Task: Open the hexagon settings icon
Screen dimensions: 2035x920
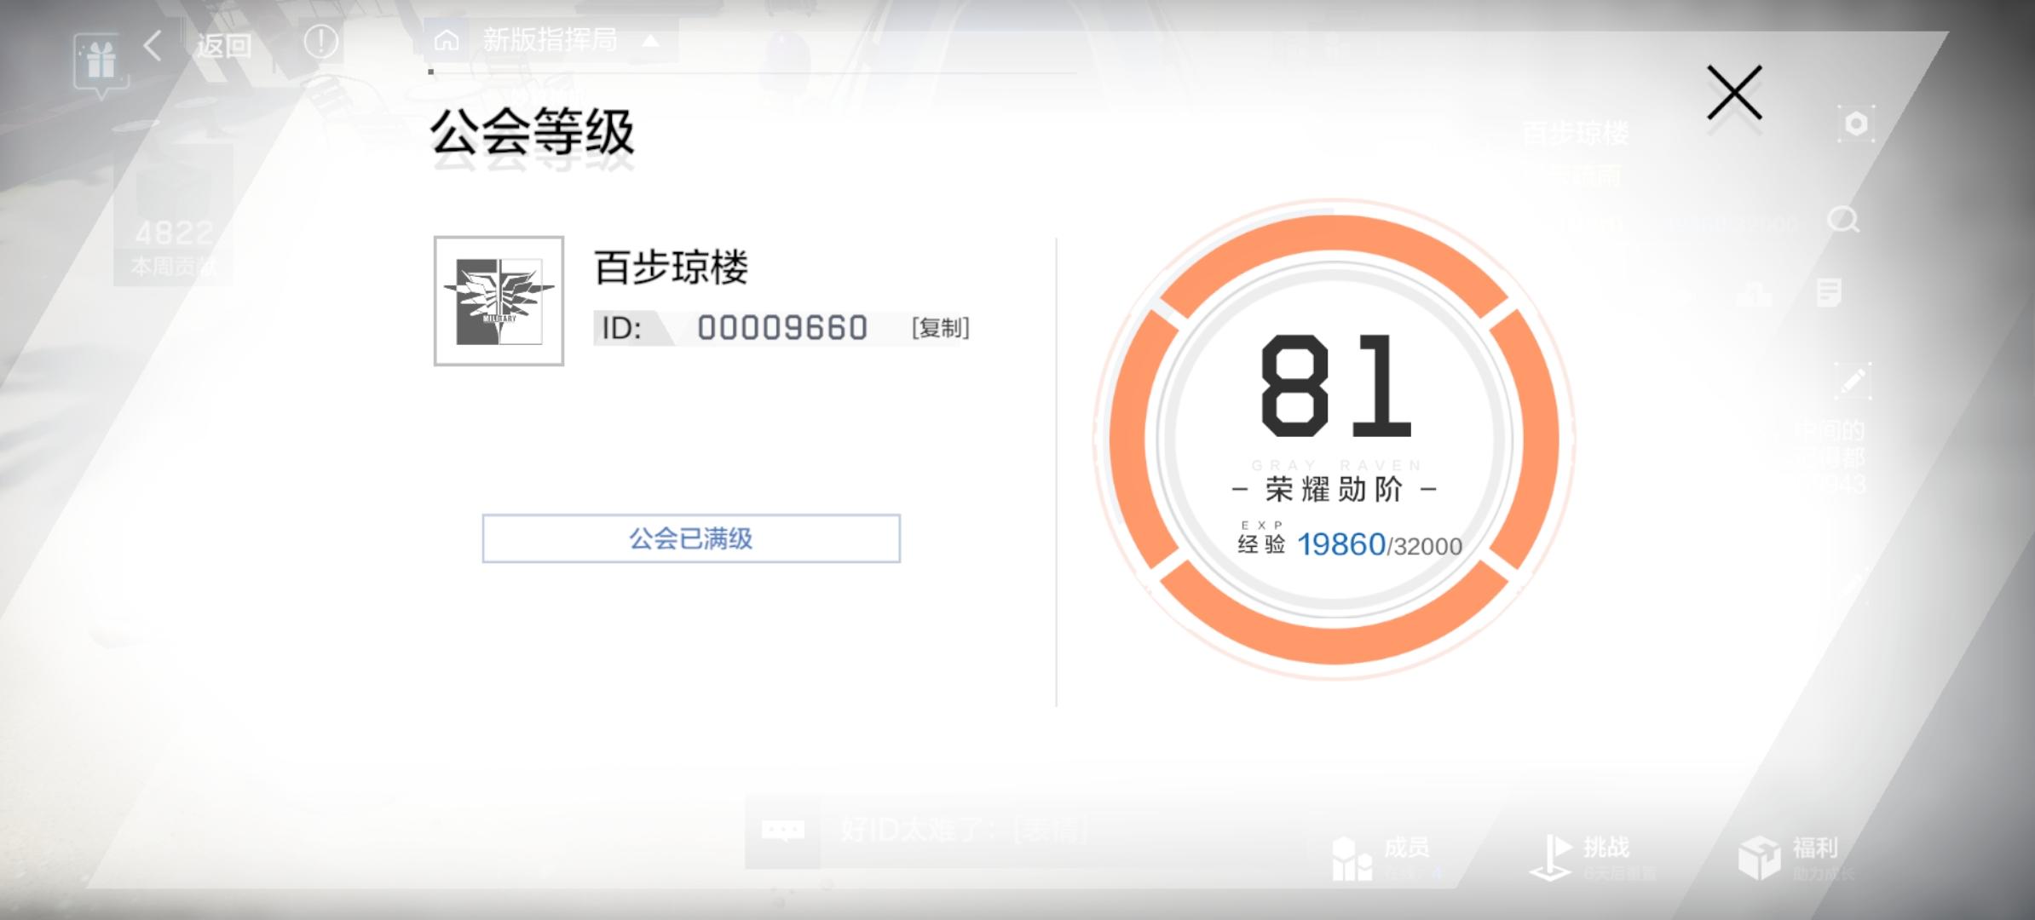Action: (1856, 125)
